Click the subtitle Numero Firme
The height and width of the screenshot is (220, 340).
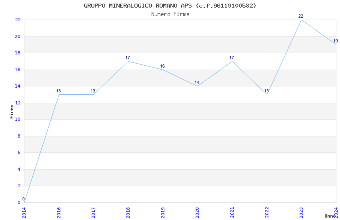click(x=170, y=14)
